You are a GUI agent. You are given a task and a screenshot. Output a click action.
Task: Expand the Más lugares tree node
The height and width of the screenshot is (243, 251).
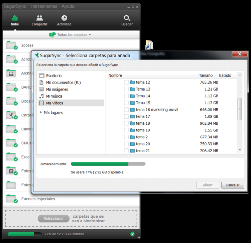click(x=41, y=112)
